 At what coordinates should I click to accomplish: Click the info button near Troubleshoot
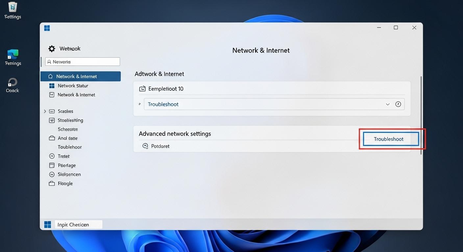point(398,104)
